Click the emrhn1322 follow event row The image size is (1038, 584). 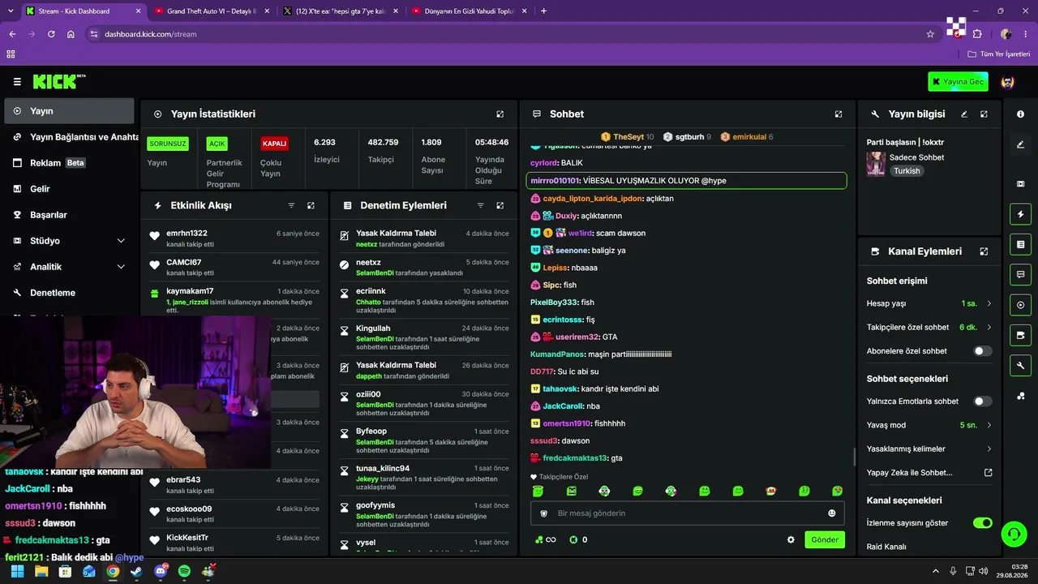(x=234, y=238)
